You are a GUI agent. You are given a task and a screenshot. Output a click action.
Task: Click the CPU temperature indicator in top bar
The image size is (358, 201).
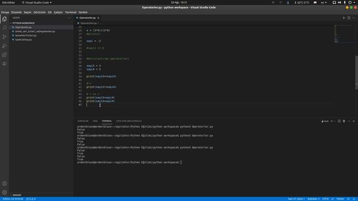click(302, 2)
